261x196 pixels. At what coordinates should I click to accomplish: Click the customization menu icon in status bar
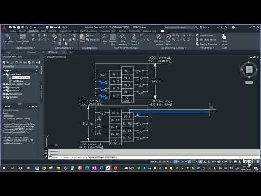pos(258,162)
